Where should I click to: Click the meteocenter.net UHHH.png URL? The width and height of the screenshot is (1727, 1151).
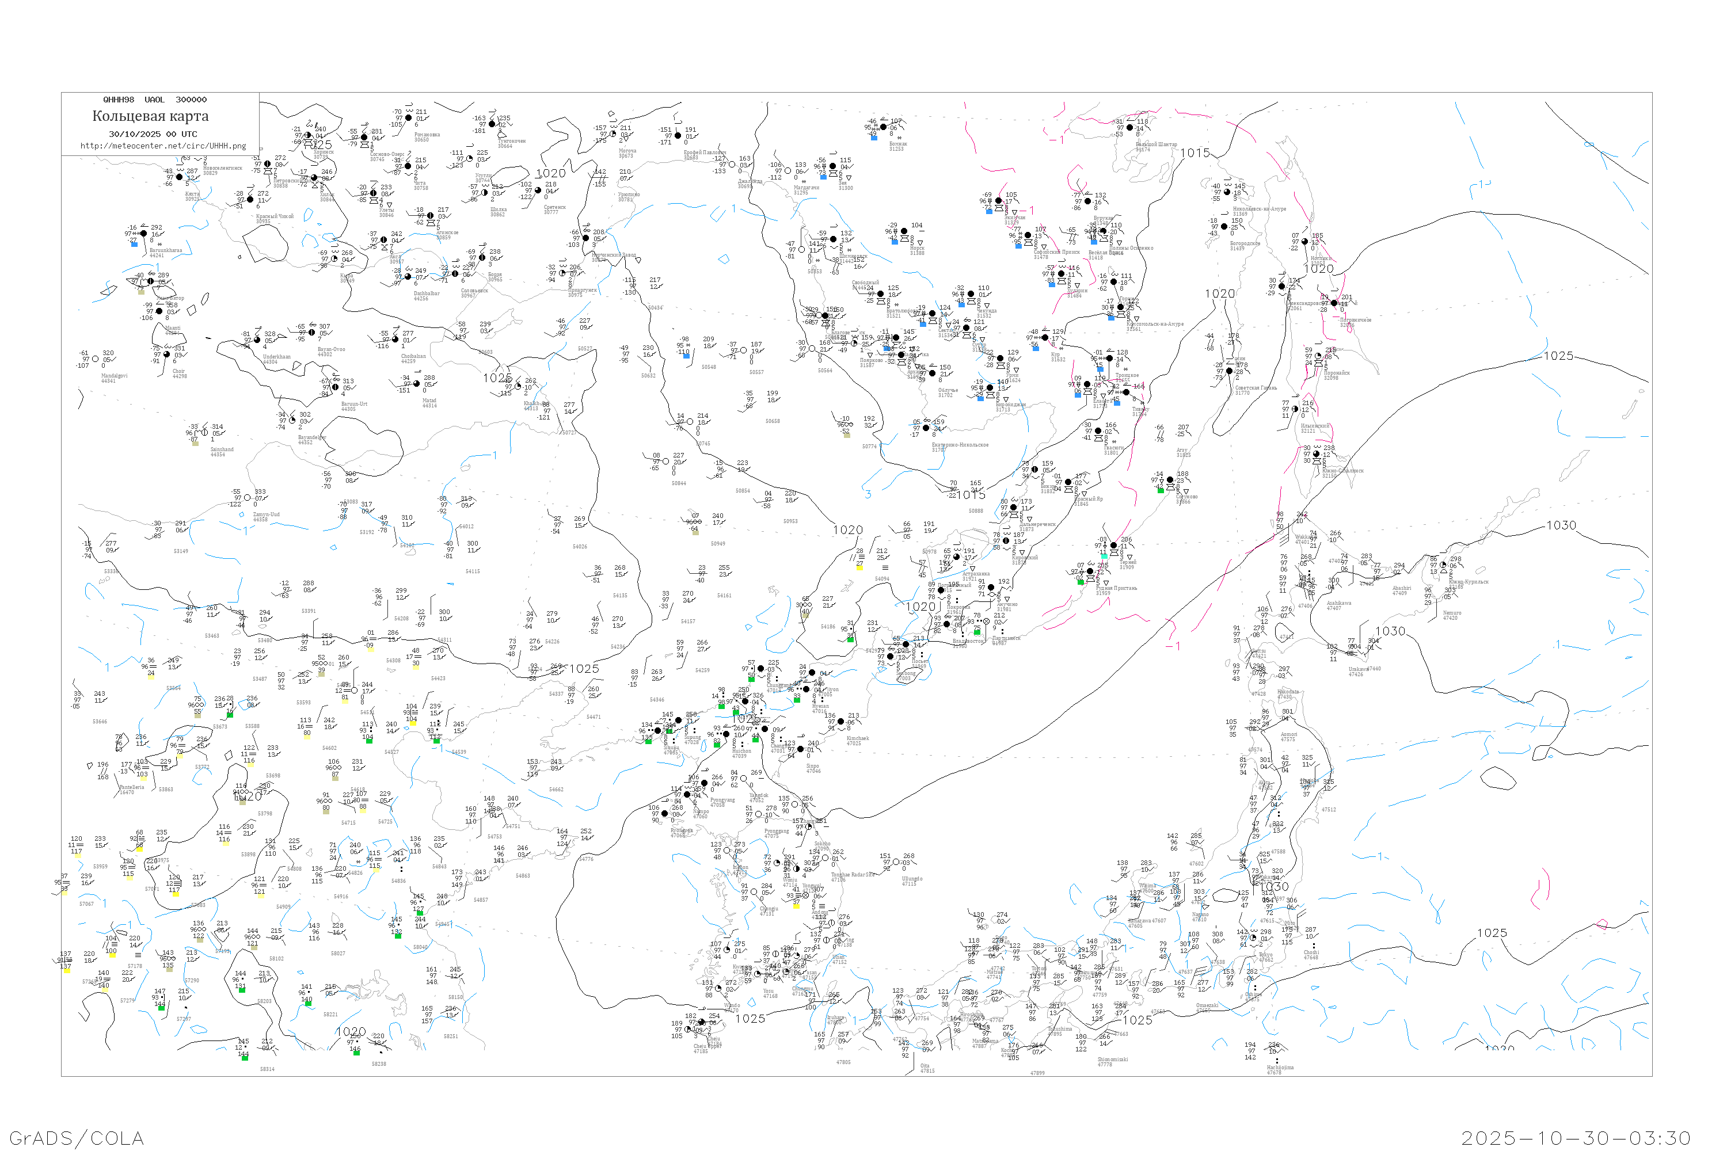tap(163, 146)
